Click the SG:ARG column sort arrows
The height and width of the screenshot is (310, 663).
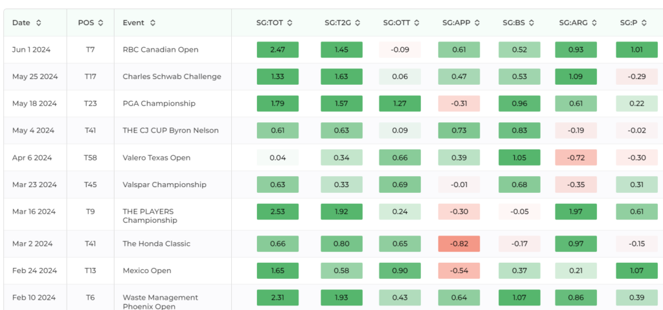[594, 23]
